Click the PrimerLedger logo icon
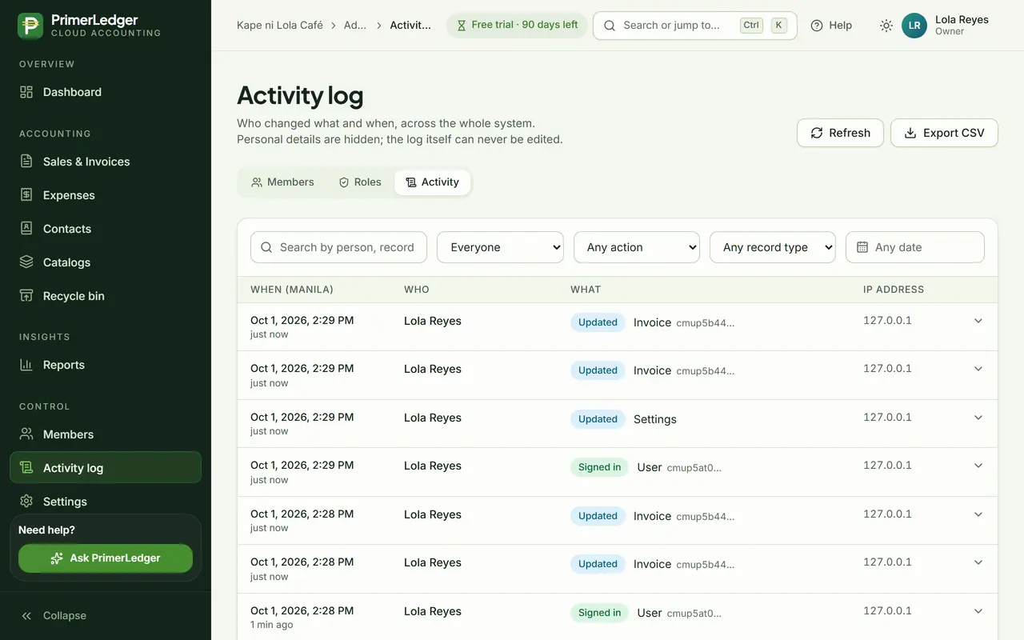 coord(30,26)
